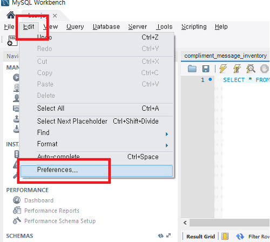Viewport: 270px width, 242px height.
Task: Execute statement under cursor lightning icon
Action: pos(237,69)
